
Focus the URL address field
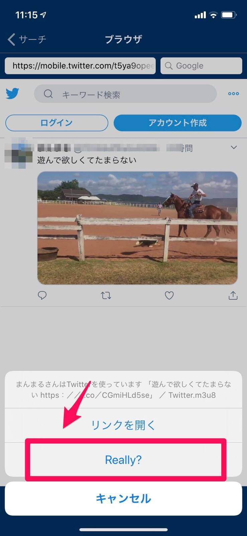(x=81, y=66)
